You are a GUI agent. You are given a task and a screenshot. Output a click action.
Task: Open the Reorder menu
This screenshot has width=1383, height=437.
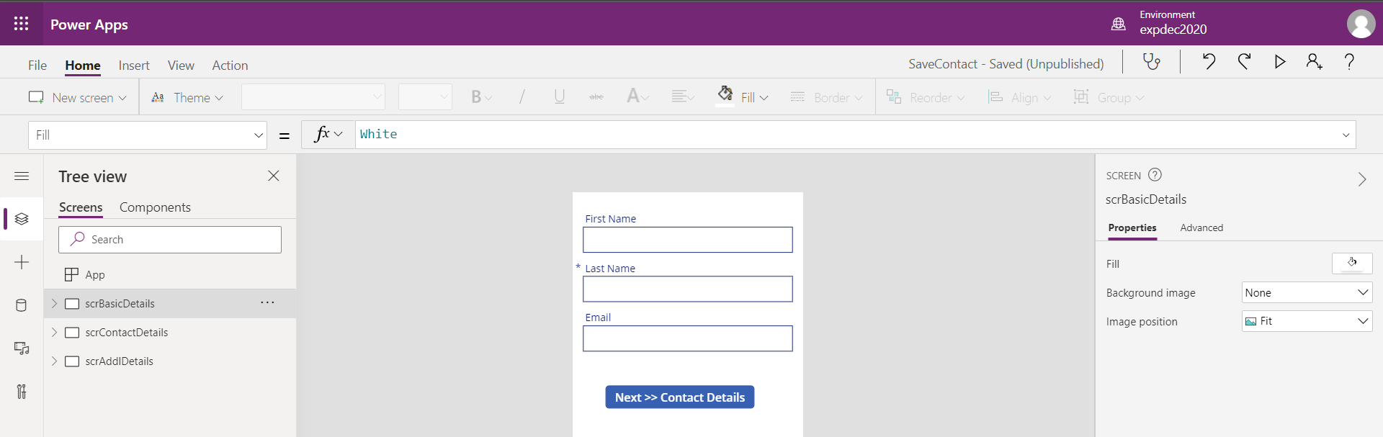pos(926,97)
